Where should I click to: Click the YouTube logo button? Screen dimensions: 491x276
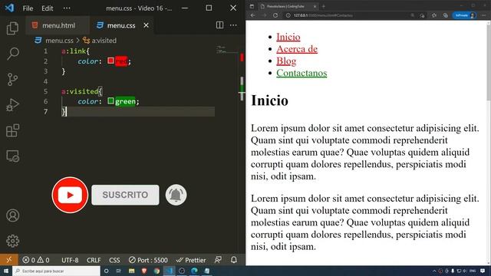[70, 195]
